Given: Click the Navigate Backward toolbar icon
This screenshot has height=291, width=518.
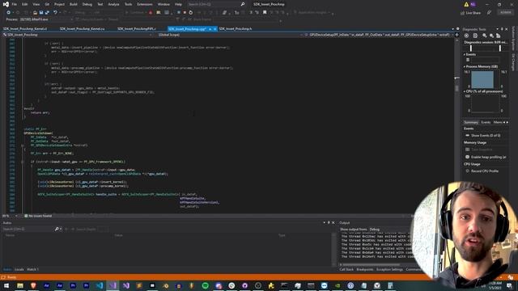Looking at the screenshot, I should click(8, 13).
